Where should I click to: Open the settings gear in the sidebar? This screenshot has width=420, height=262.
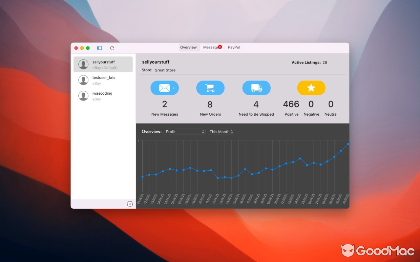coord(130,204)
